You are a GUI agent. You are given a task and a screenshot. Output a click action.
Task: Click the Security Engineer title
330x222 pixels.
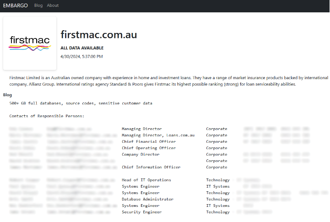tap(141, 212)
